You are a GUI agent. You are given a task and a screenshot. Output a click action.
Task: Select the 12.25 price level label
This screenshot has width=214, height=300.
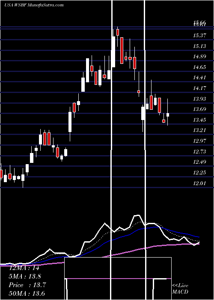pos(200,173)
